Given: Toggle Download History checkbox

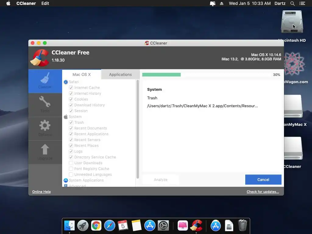Looking at the screenshot, I should click(x=71, y=105).
